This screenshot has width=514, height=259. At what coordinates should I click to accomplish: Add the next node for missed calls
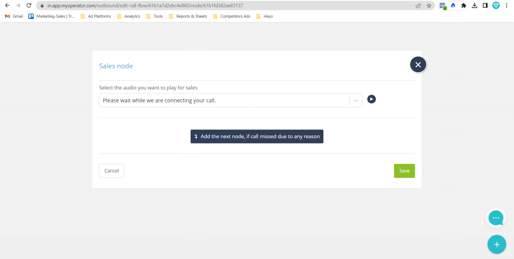tap(257, 137)
